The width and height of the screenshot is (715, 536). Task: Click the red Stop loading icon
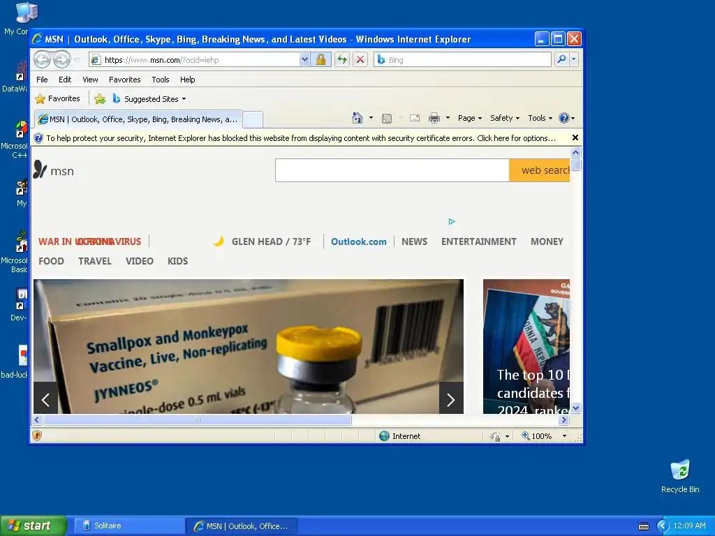pos(360,60)
